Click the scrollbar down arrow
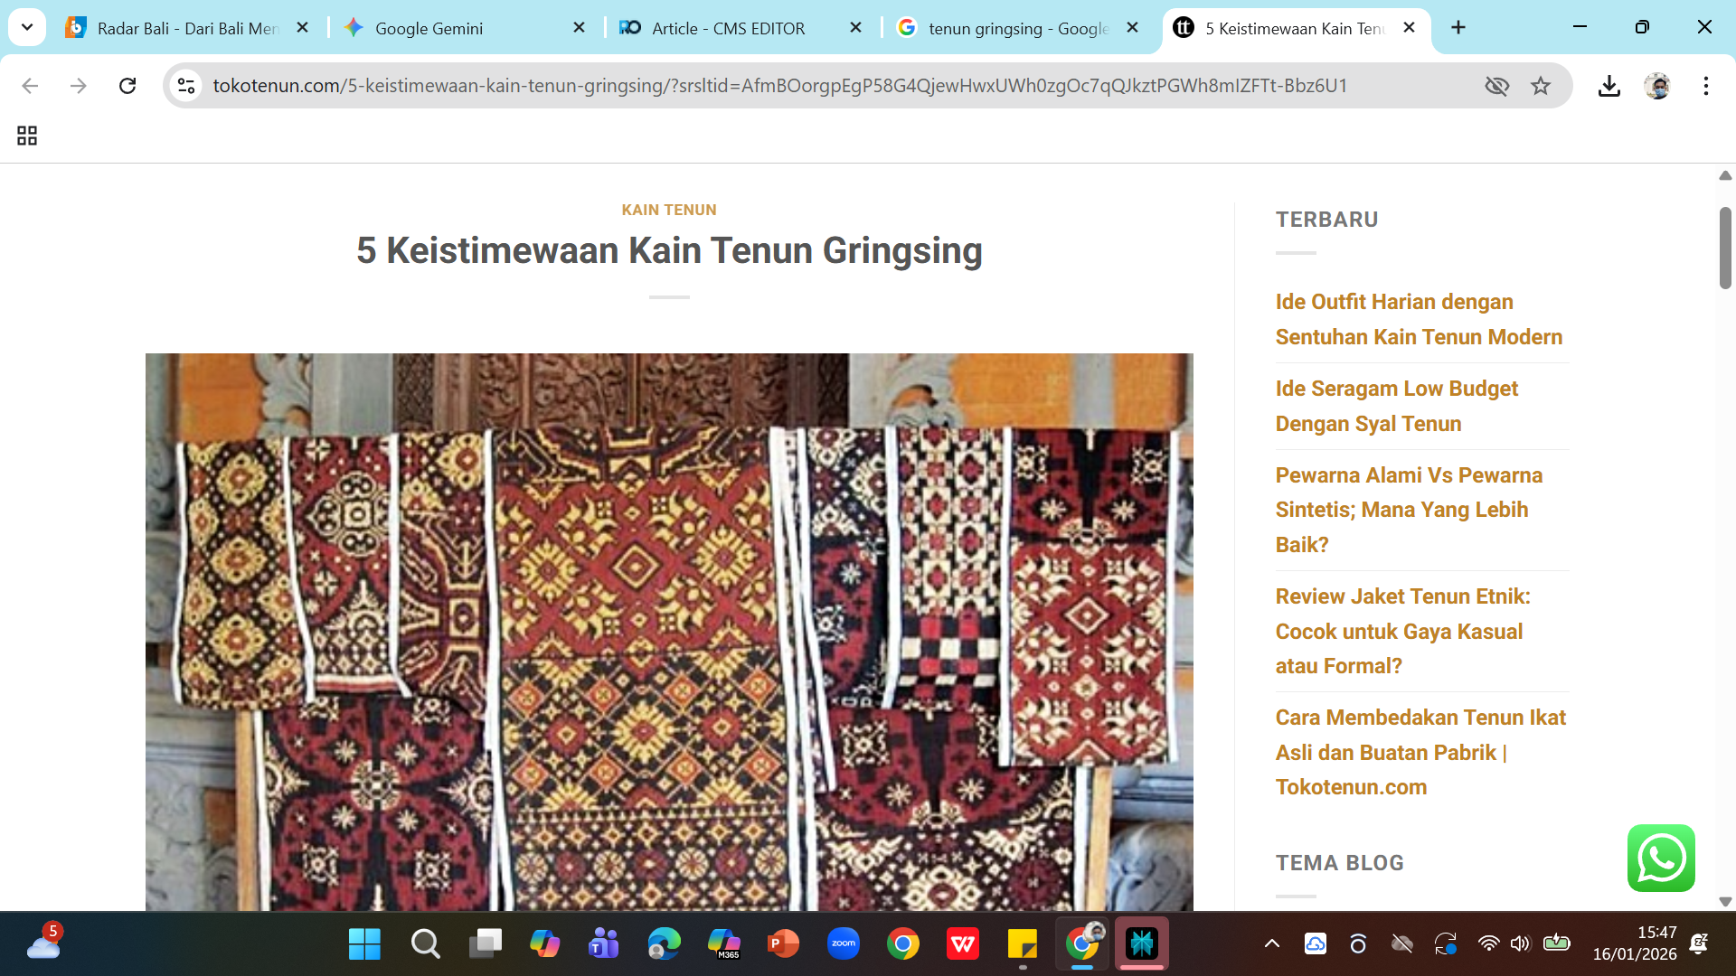 point(1726,900)
